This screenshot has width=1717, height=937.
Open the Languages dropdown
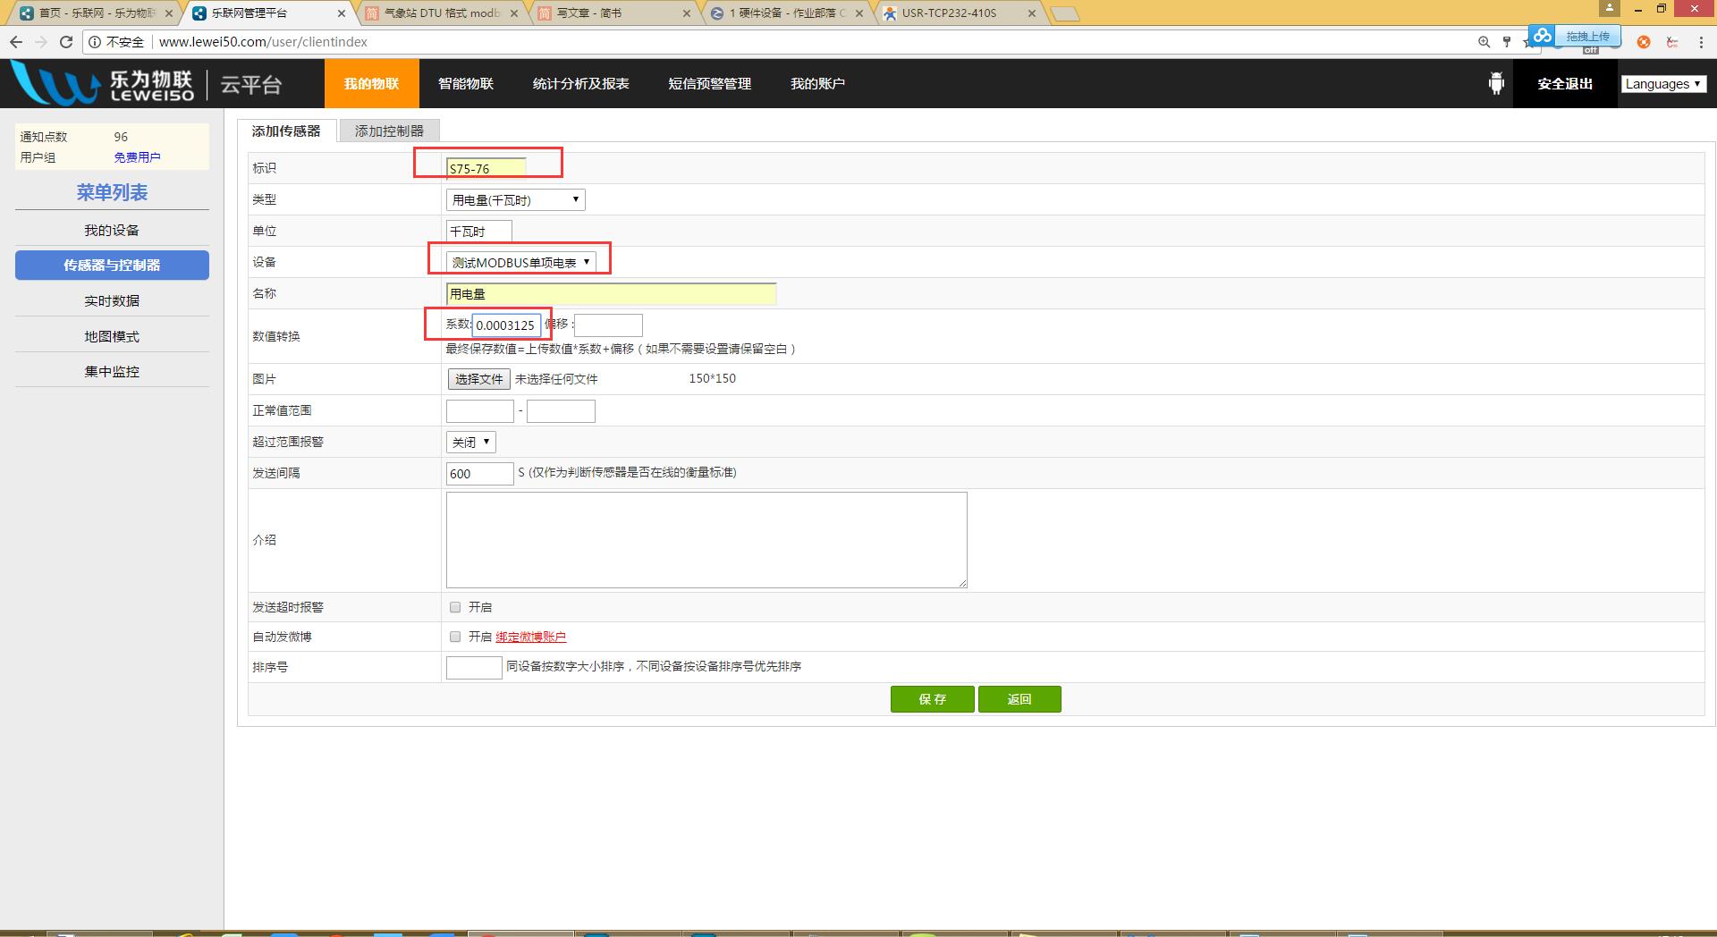coord(1664,83)
